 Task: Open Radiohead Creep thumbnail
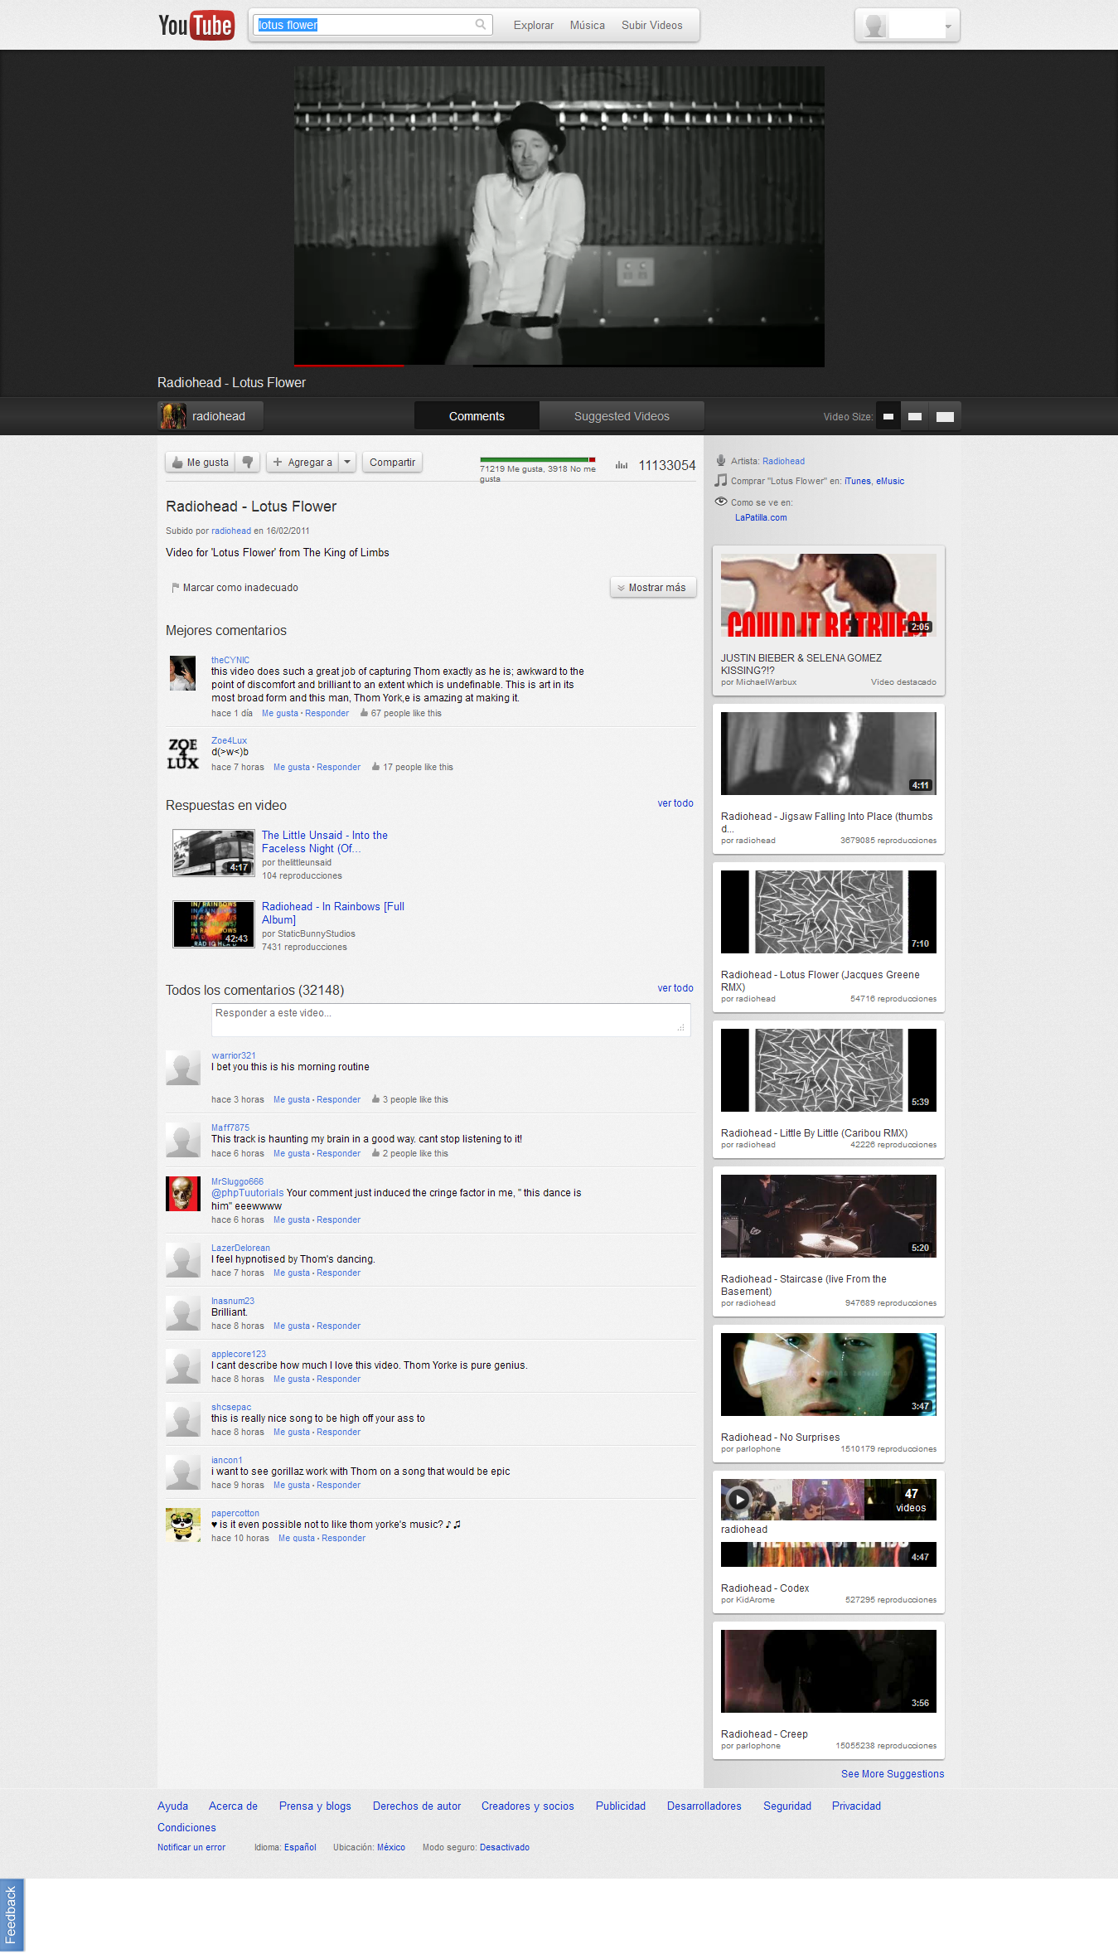pos(829,1670)
